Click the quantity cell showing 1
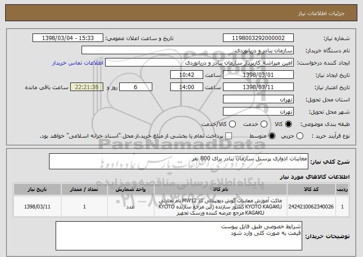 coord(84,207)
